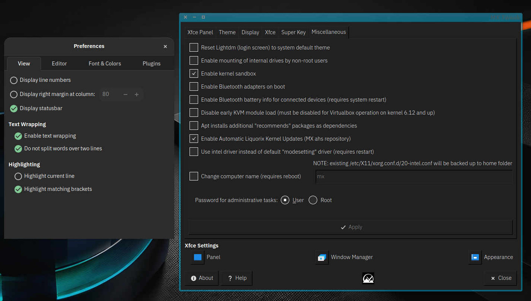Click the 20-intel.conf backup note text
Viewport: 531px width, 301px height.
click(x=413, y=163)
